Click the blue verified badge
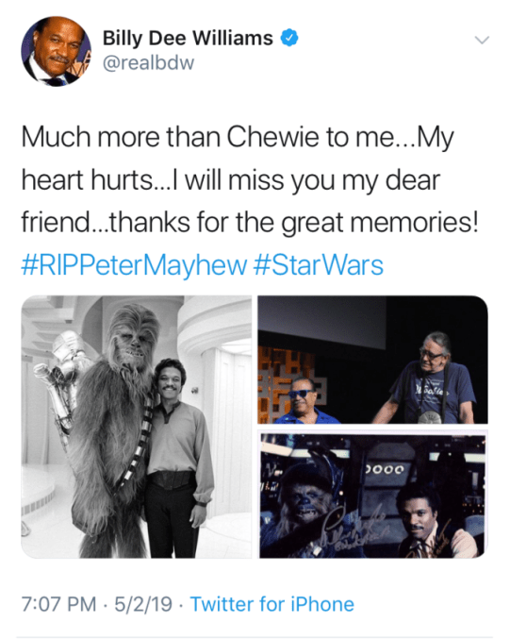This screenshot has height=639, width=510. 289,38
